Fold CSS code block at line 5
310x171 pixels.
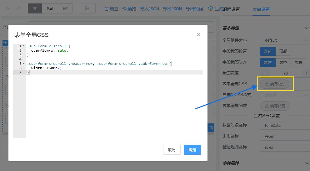(x=23, y=63)
